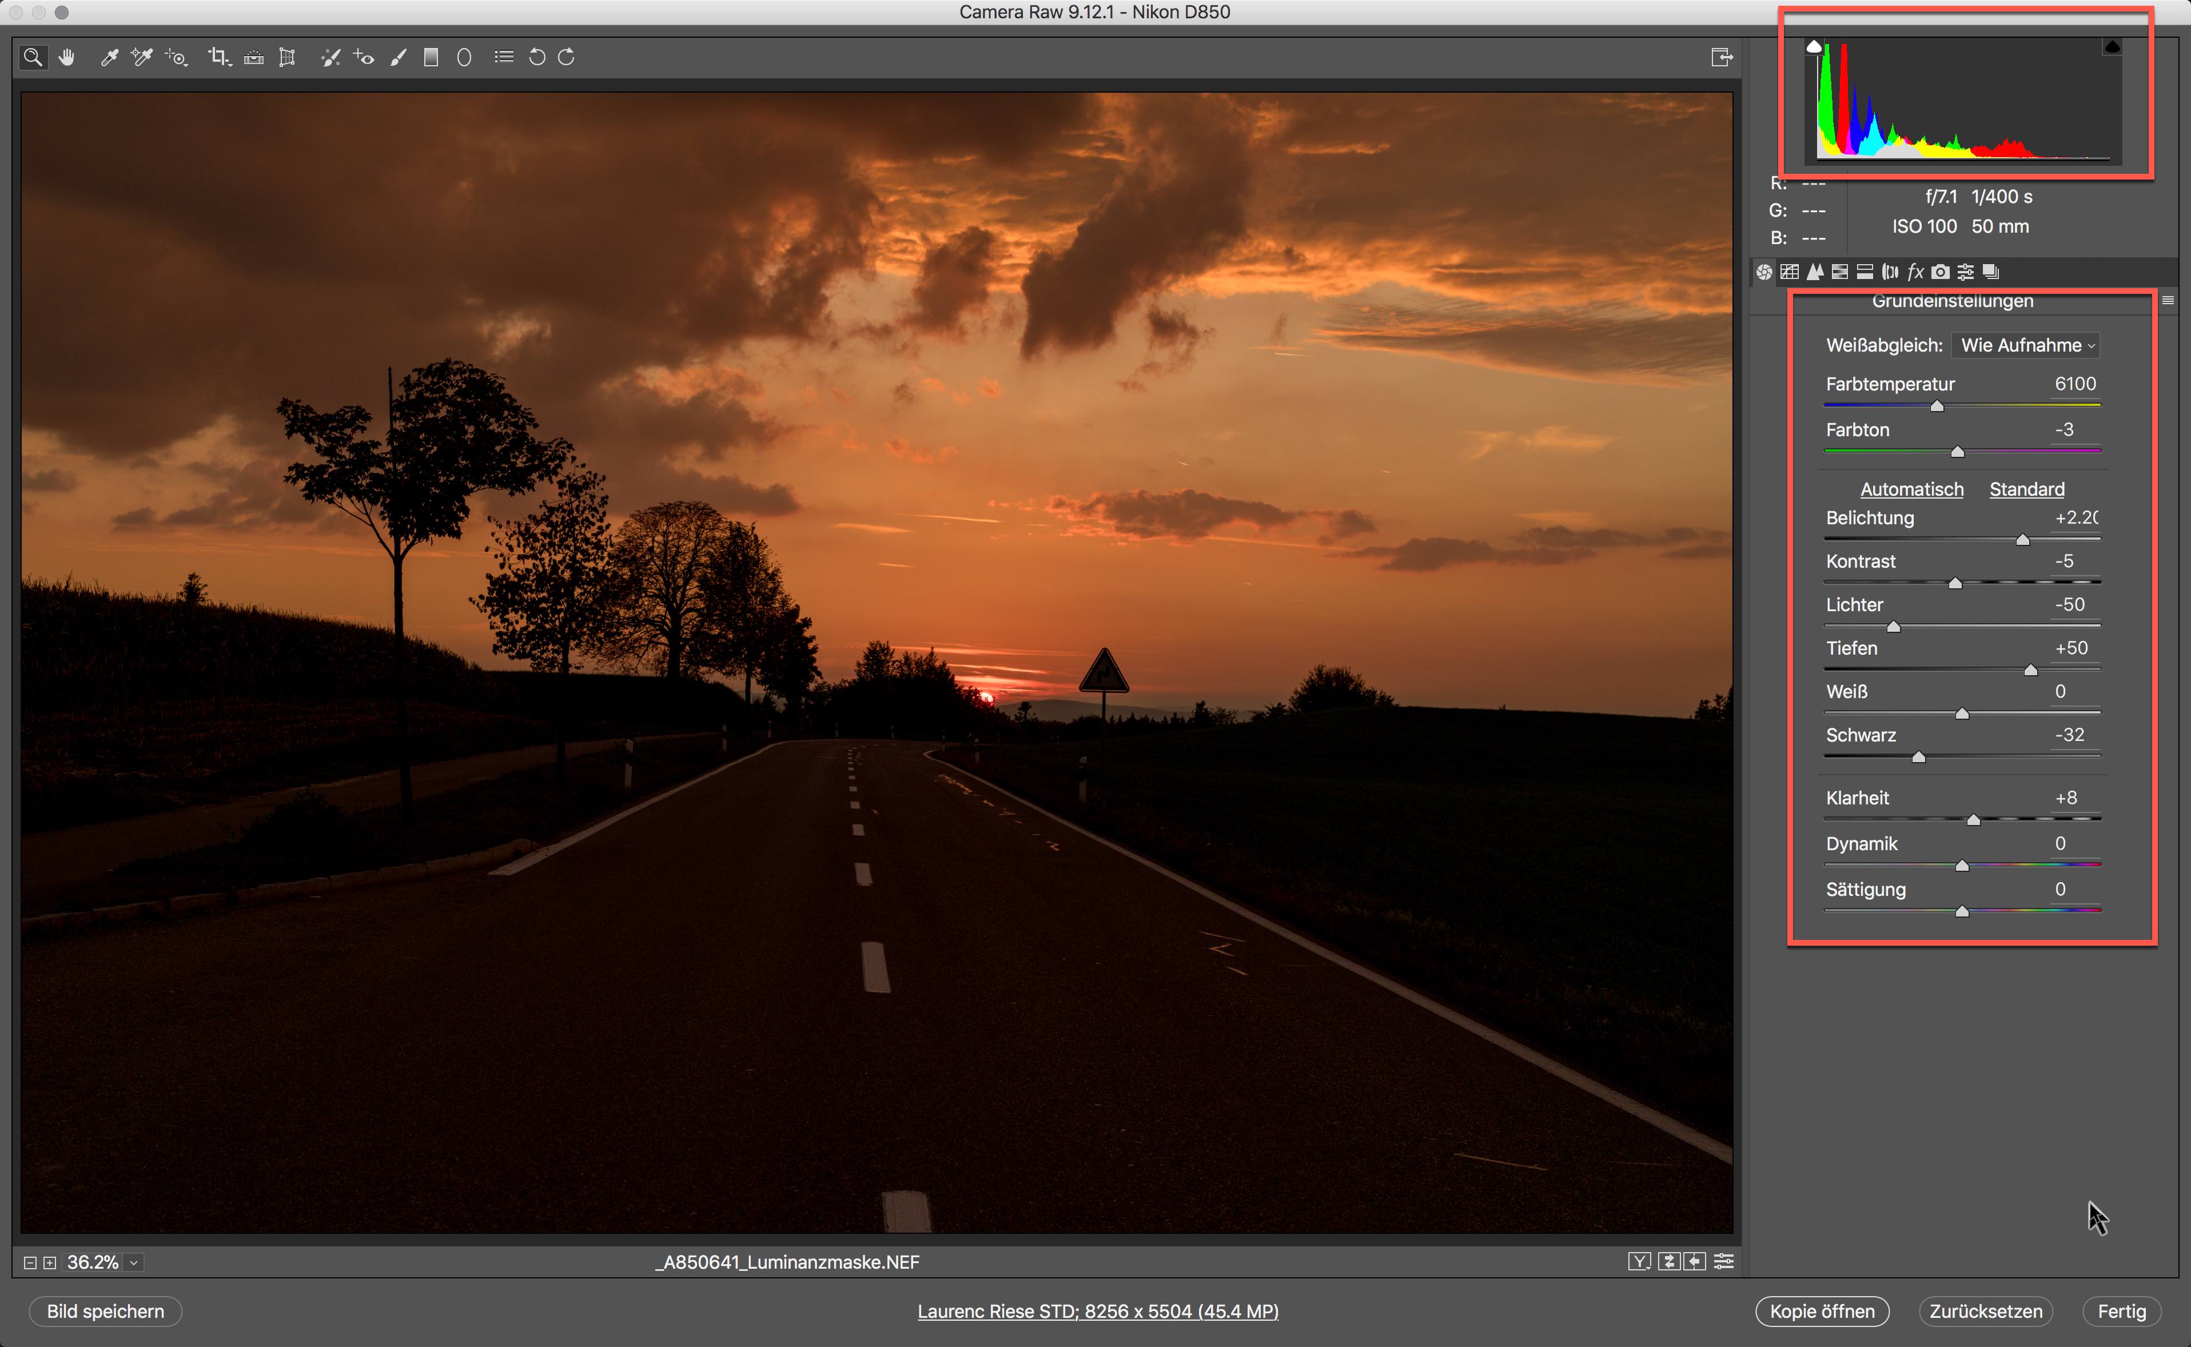Swap before and after settings
Image resolution: width=2191 pixels, height=1347 pixels.
click(x=1669, y=1261)
